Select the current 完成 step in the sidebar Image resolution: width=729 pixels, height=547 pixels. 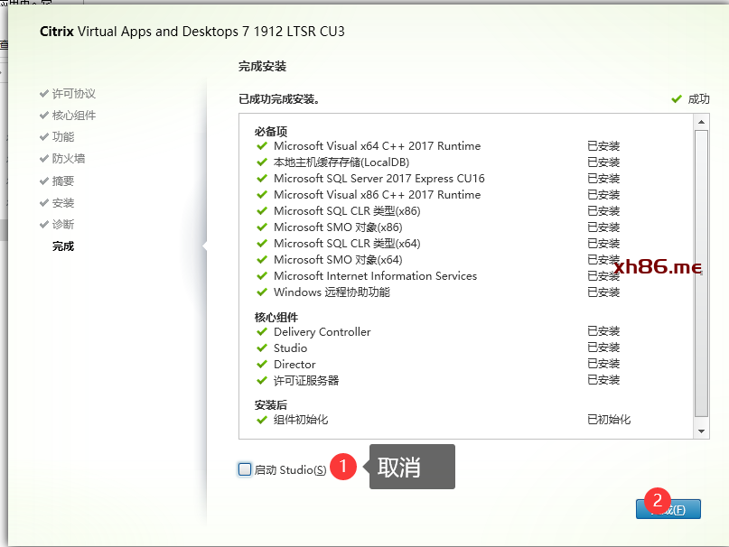[x=63, y=246]
